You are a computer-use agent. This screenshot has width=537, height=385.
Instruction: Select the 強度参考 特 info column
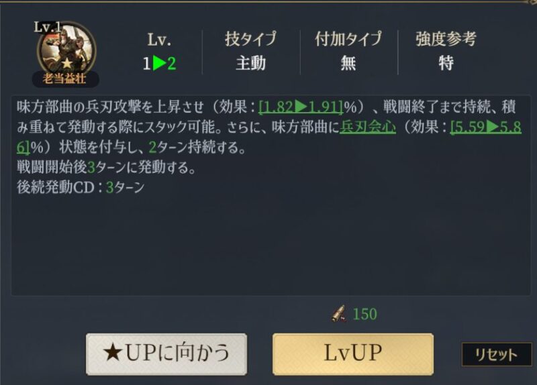pyautogui.click(x=446, y=52)
